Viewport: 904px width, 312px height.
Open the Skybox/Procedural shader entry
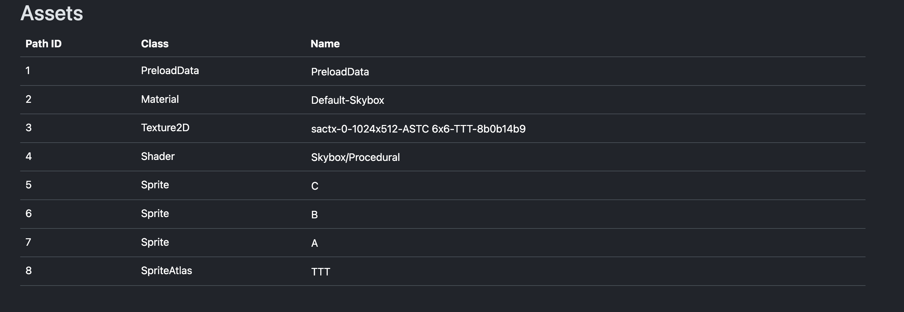point(355,157)
